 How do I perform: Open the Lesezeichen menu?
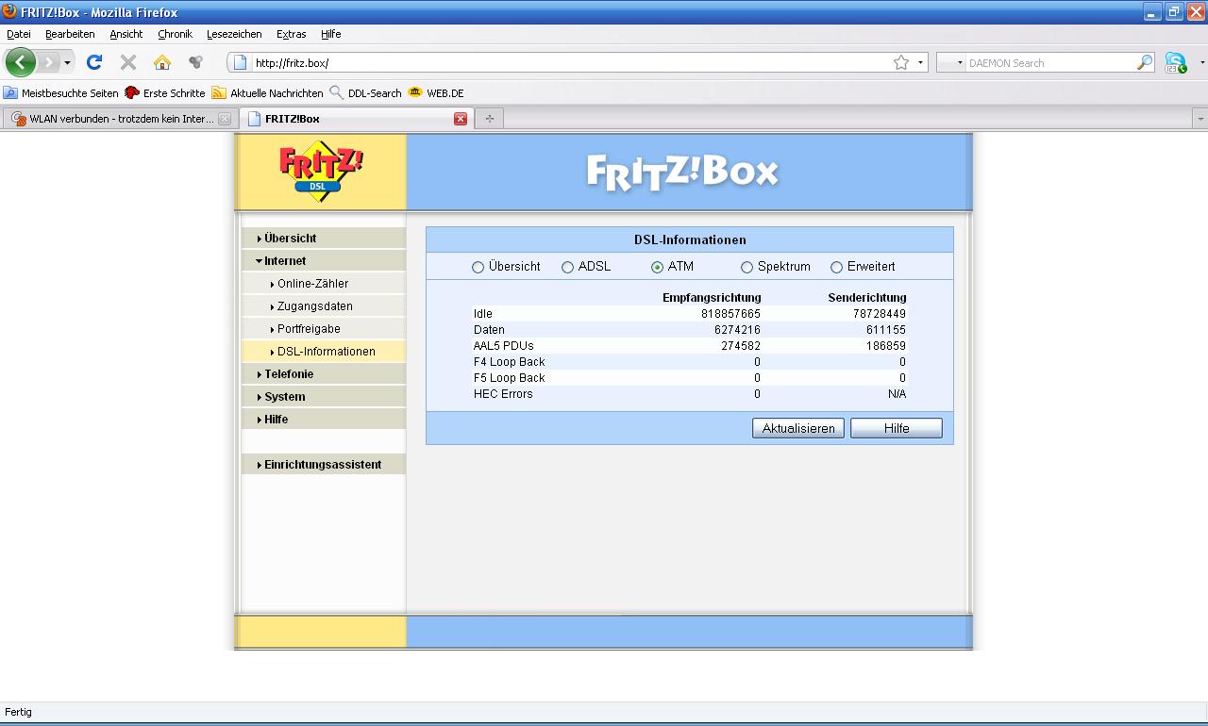point(234,34)
